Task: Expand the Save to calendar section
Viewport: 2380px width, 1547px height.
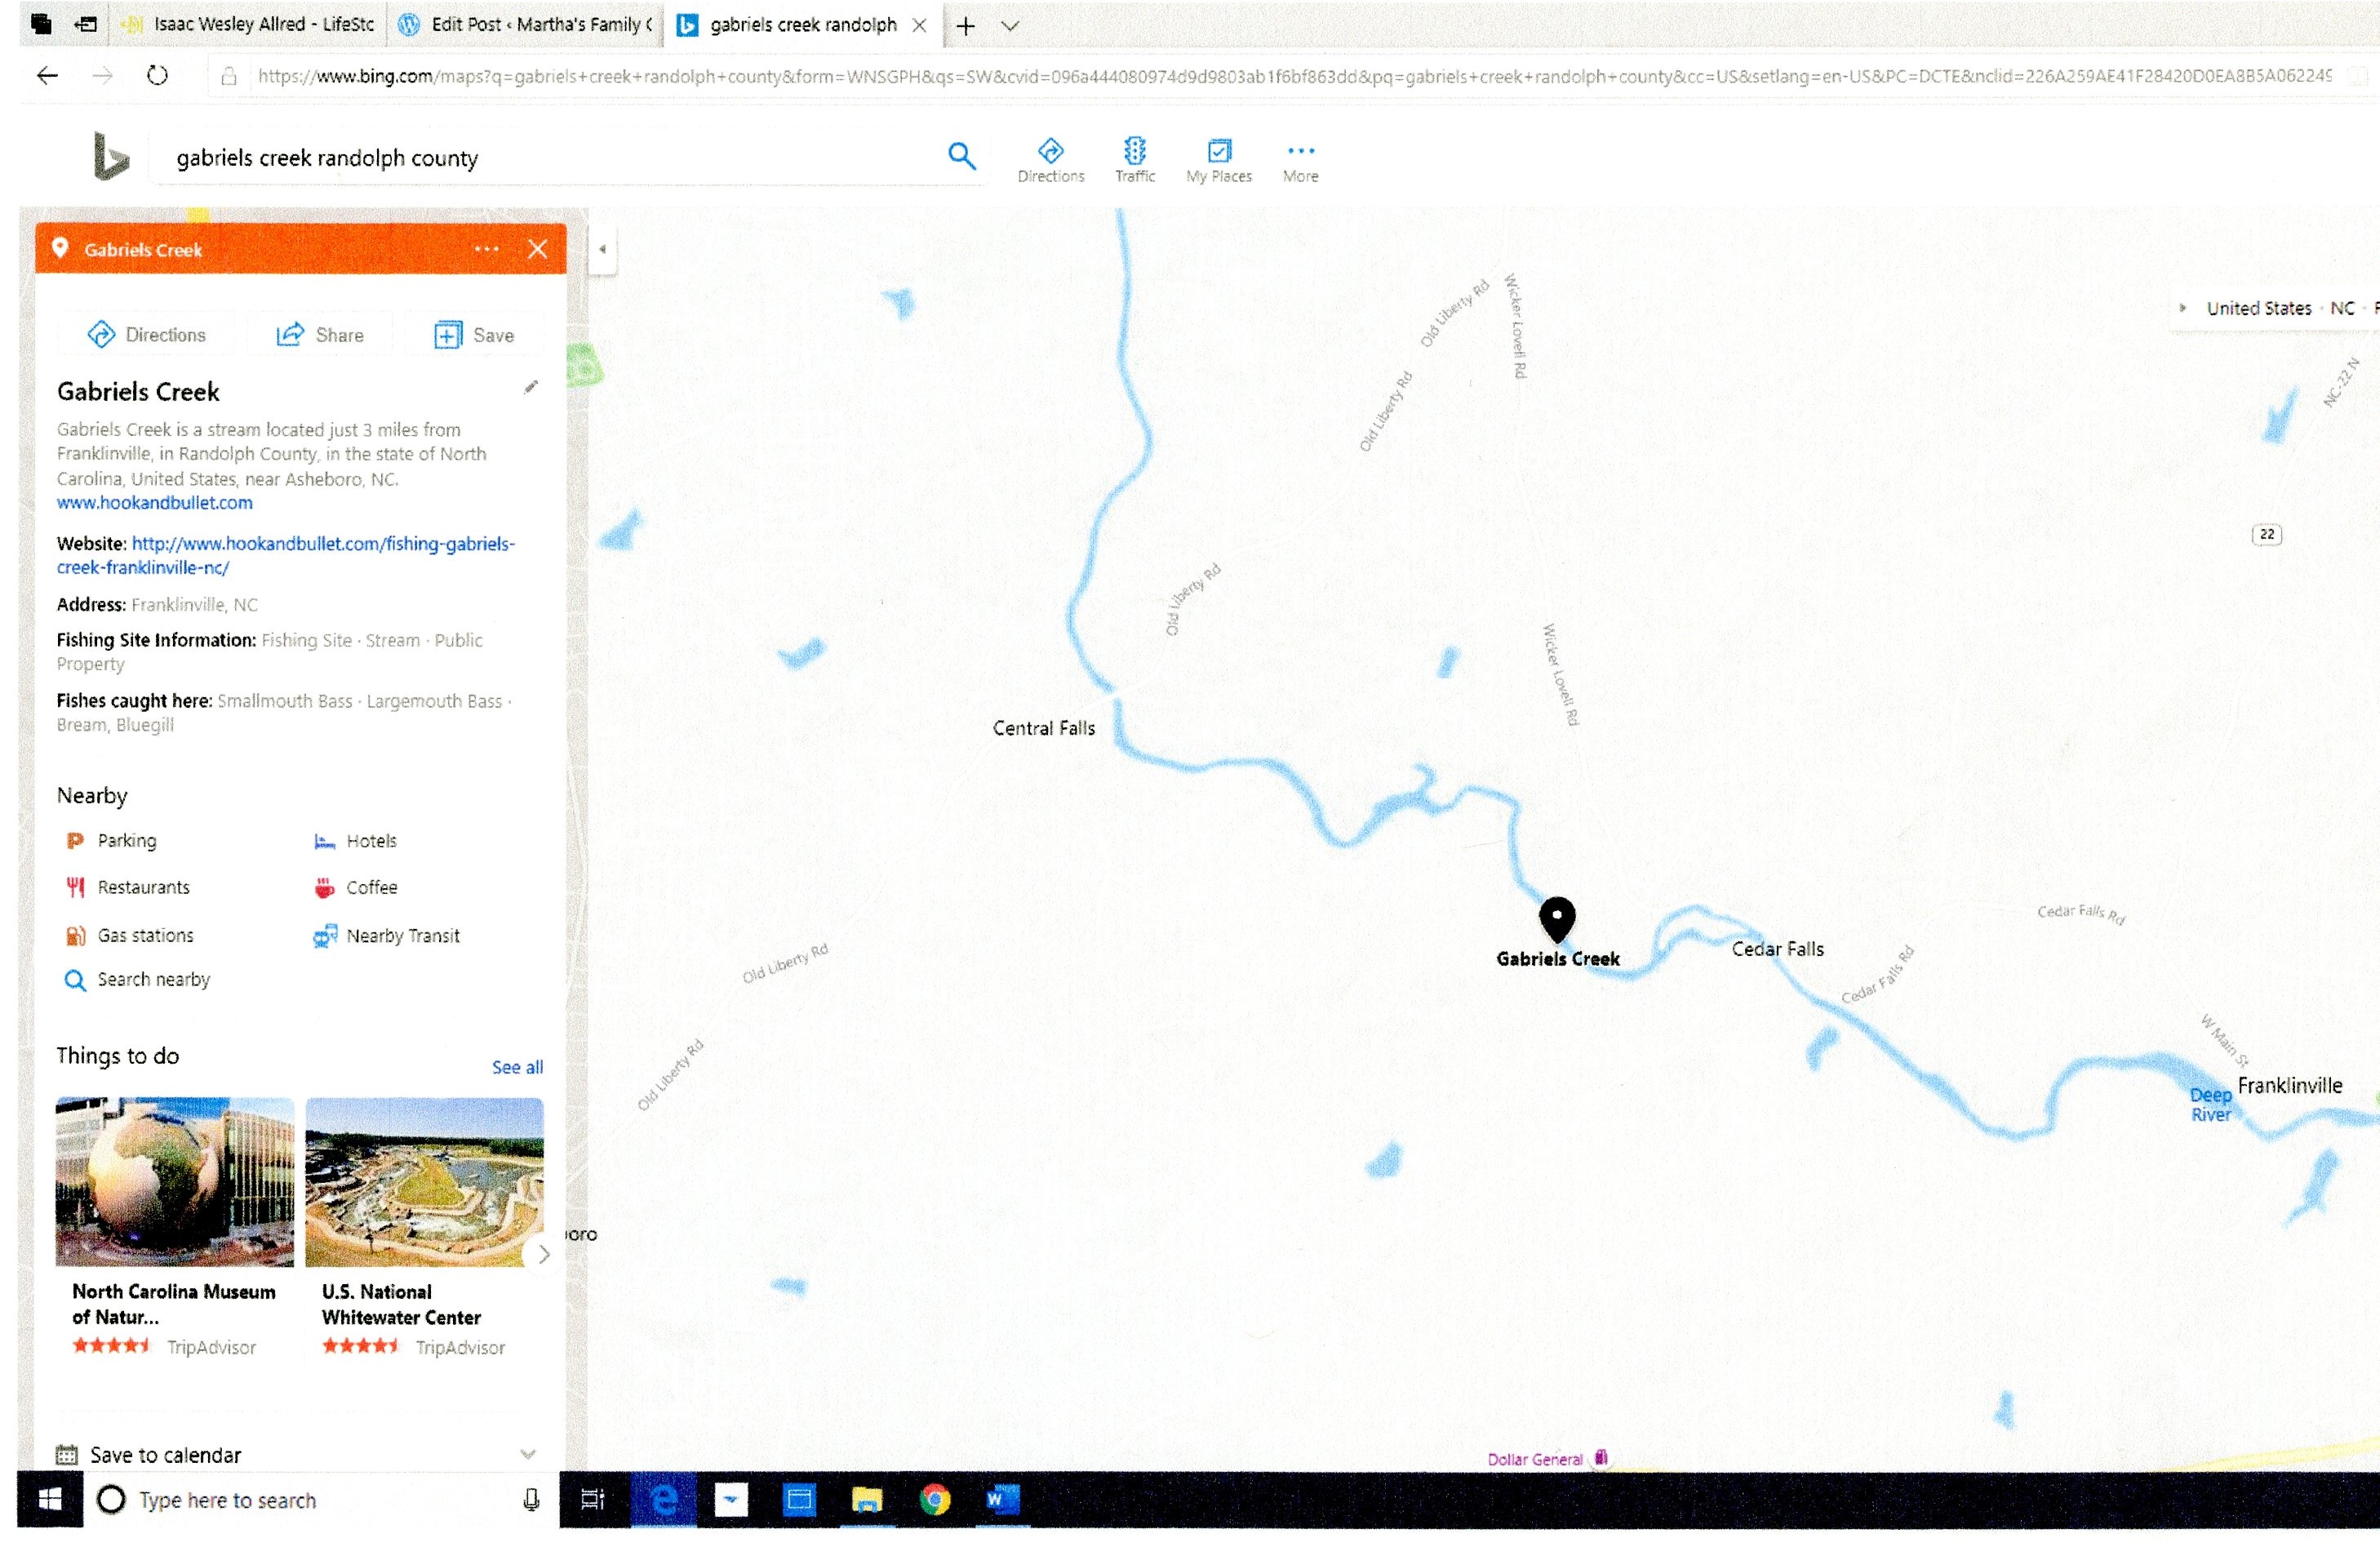Action: click(x=528, y=1454)
